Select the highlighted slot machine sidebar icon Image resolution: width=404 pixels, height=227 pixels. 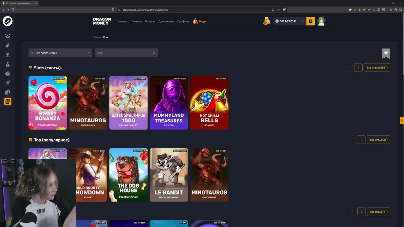pyautogui.click(x=8, y=102)
